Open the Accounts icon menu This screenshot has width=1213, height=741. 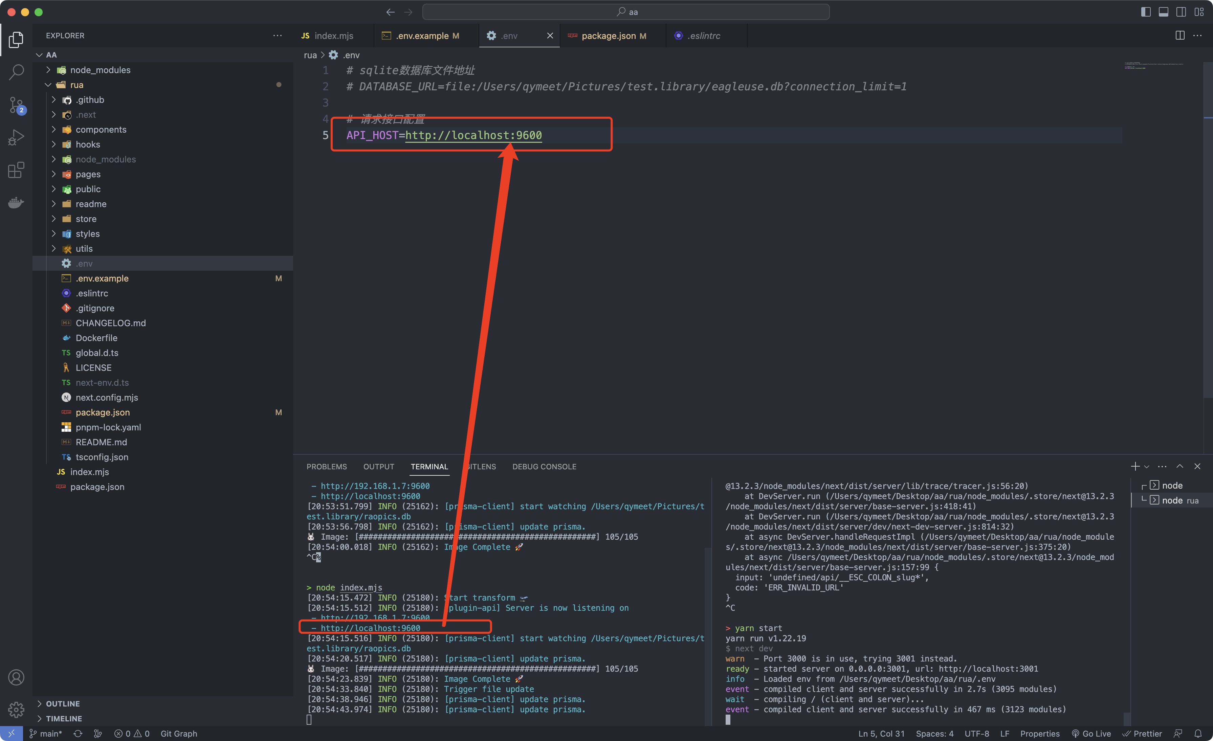pyautogui.click(x=16, y=677)
